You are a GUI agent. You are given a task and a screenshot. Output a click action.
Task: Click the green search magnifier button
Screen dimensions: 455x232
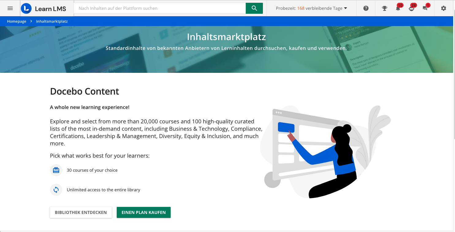254,8
